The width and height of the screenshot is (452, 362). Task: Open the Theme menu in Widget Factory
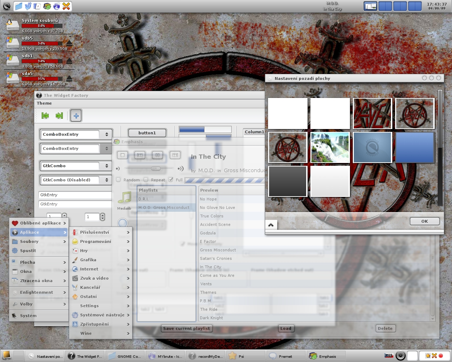(x=44, y=103)
